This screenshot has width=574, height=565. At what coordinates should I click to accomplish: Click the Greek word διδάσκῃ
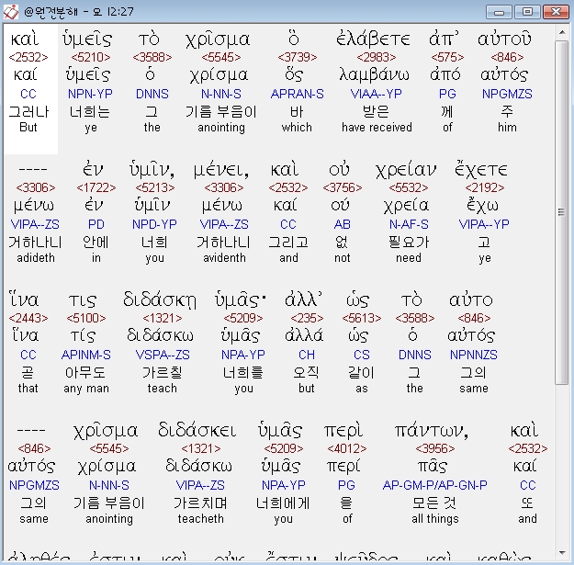pyautogui.click(x=160, y=300)
